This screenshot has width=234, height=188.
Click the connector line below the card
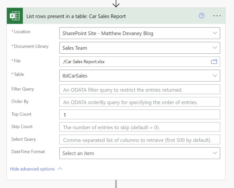point(116,184)
